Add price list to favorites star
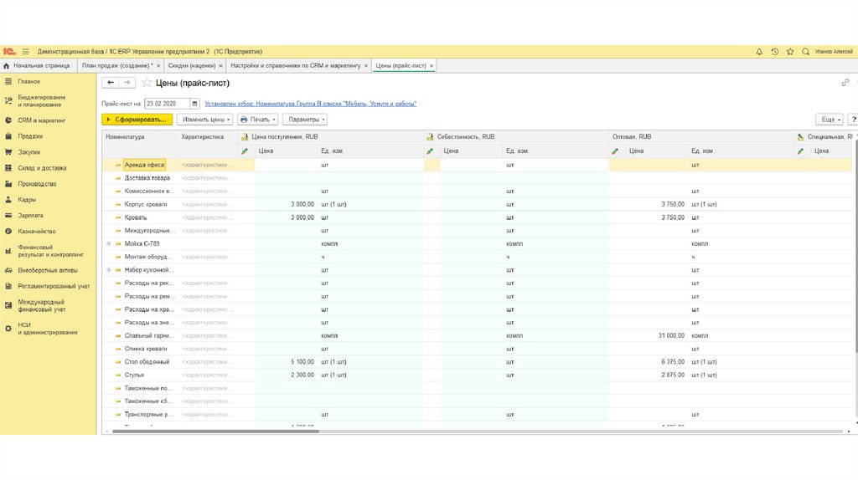The height and width of the screenshot is (480, 858). [147, 83]
